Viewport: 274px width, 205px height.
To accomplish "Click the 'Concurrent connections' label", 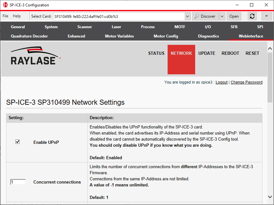I will point(57,182).
